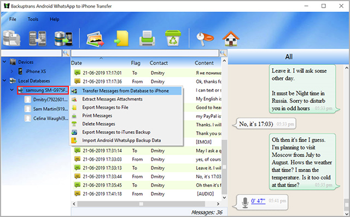Click left arrow of horizontal scrollbar

coord(74,204)
